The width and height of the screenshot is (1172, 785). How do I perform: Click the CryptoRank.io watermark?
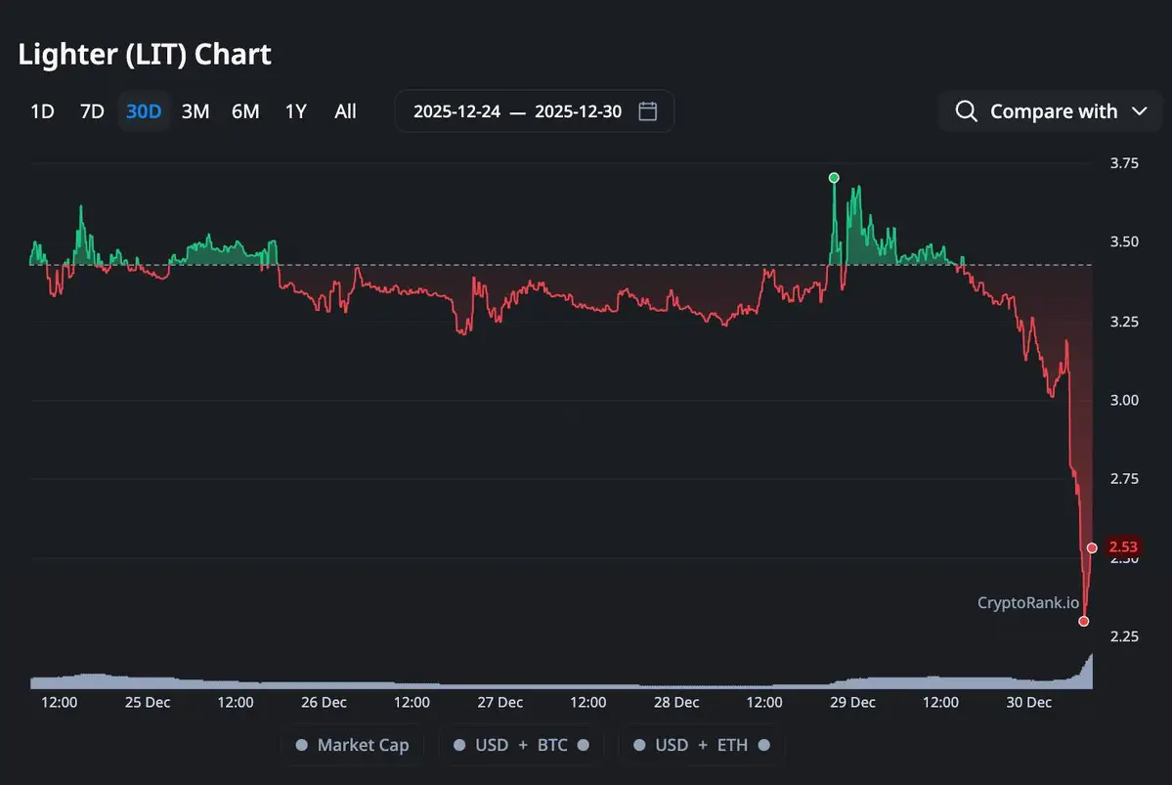coord(1028,602)
